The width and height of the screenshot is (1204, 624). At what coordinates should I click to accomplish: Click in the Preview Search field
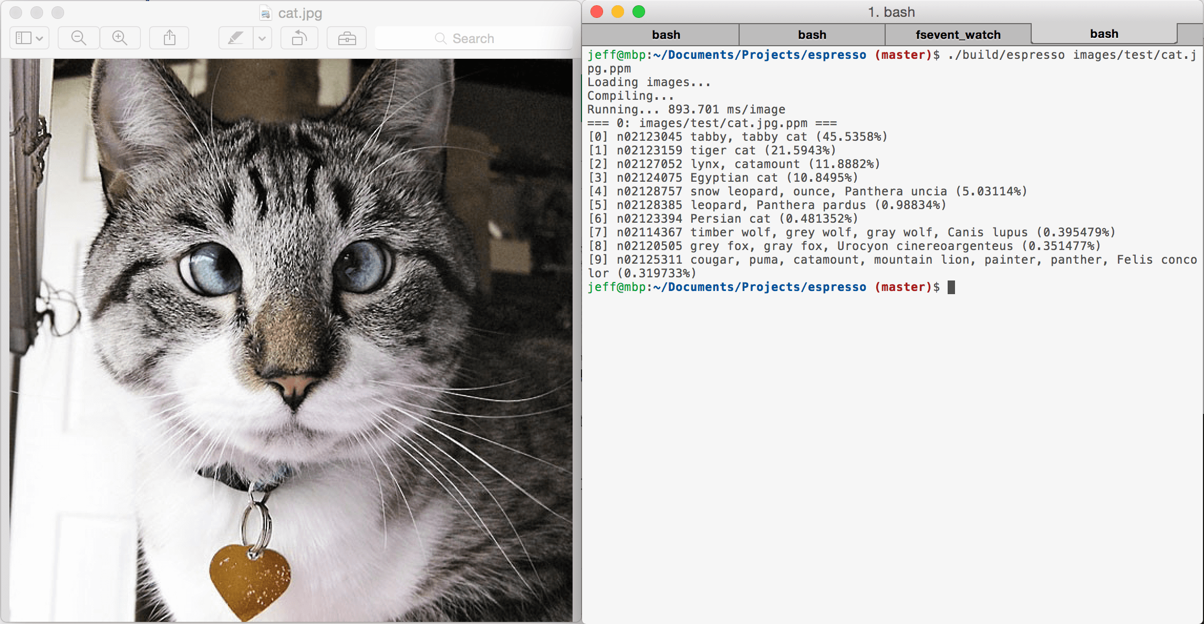tap(473, 38)
